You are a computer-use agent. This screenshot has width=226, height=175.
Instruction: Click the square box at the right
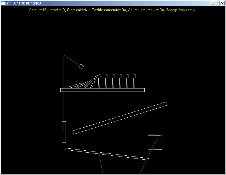coord(155,142)
